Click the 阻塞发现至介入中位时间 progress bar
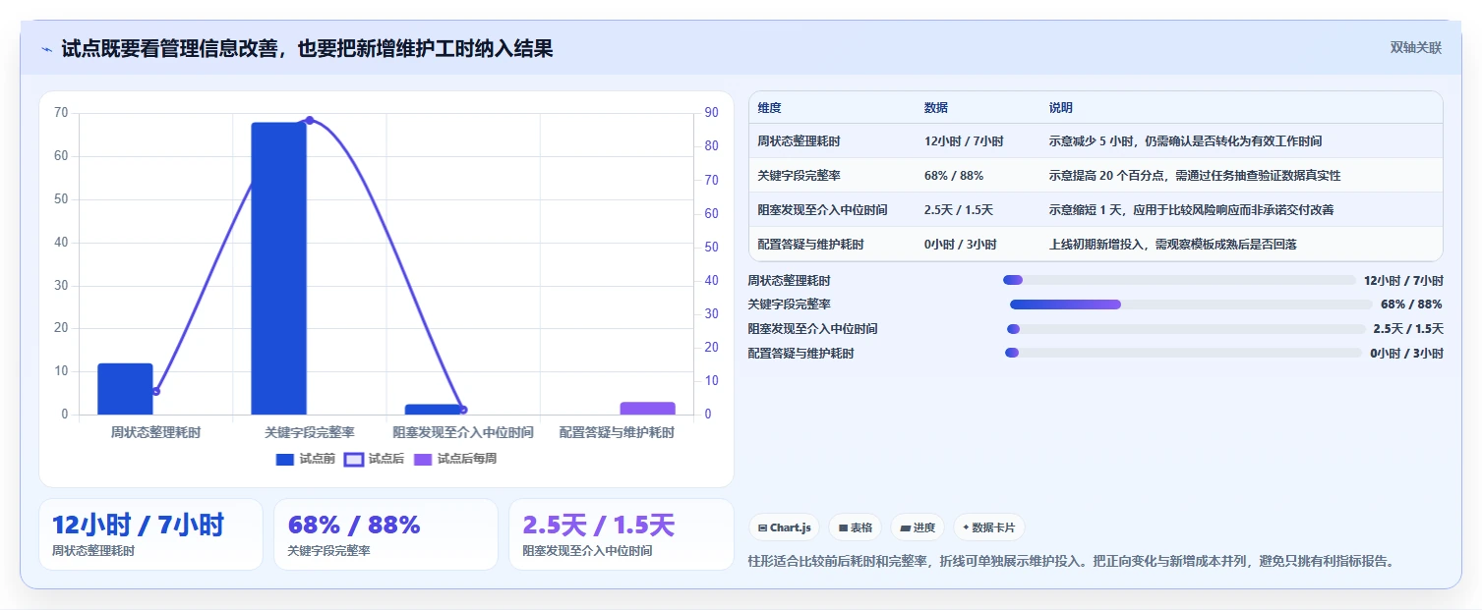1482x610 pixels. [x=1186, y=329]
